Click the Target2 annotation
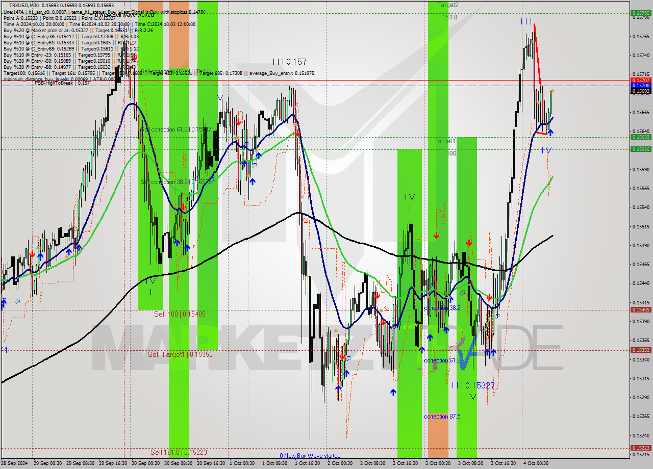 click(448, 5)
